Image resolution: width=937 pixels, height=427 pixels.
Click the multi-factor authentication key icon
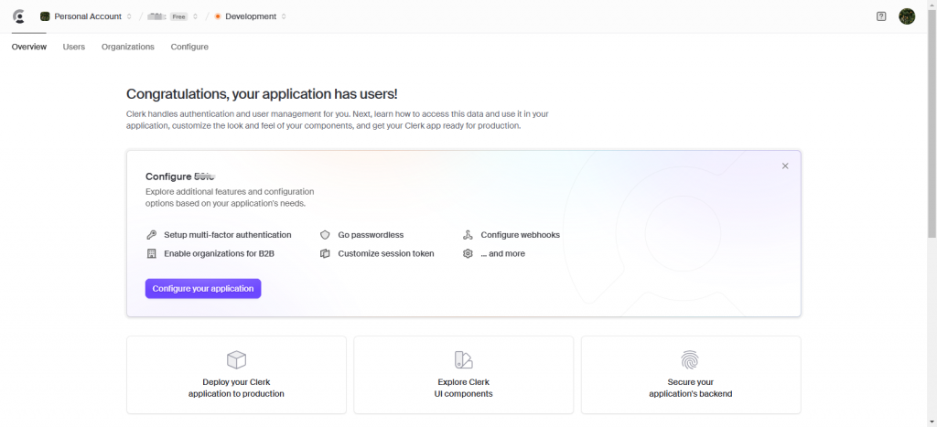coord(152,235)
